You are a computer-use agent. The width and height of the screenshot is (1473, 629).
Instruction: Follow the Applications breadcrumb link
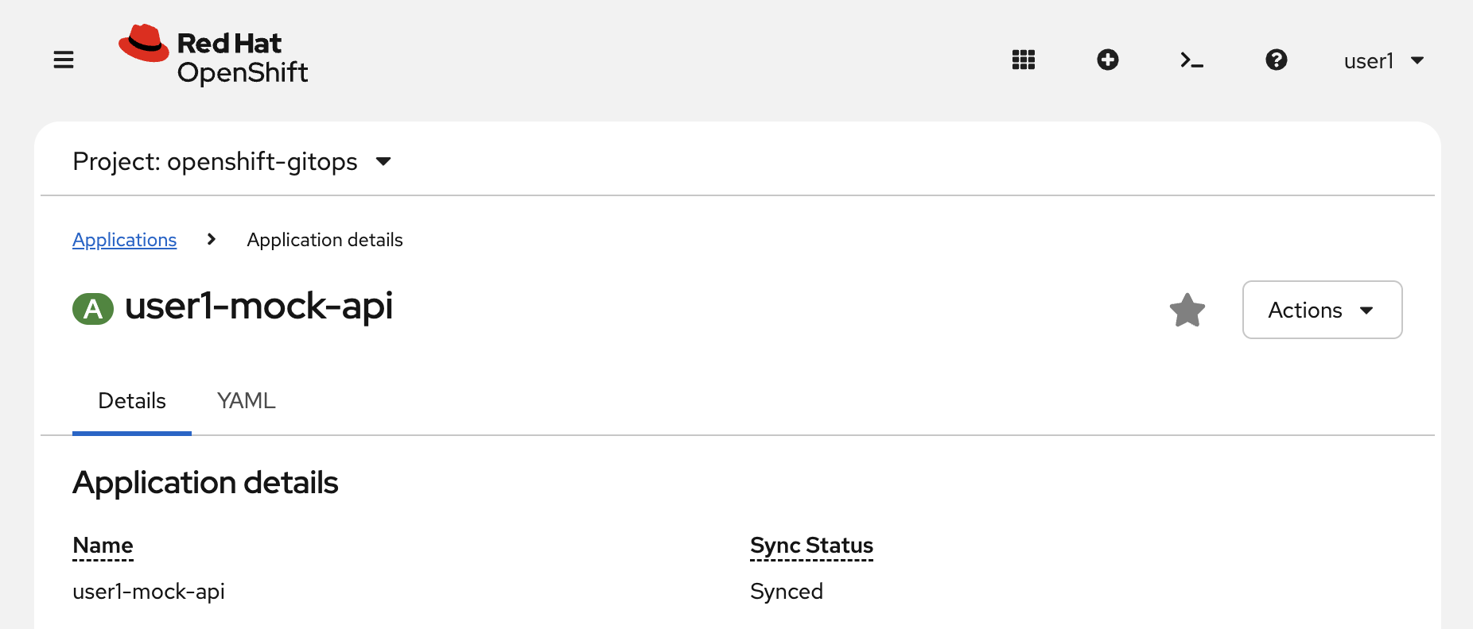[x=125, y=239]
